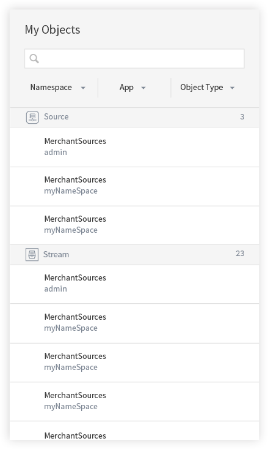Collapse the Stream group header
268x449 pixels.
(134, 254)
